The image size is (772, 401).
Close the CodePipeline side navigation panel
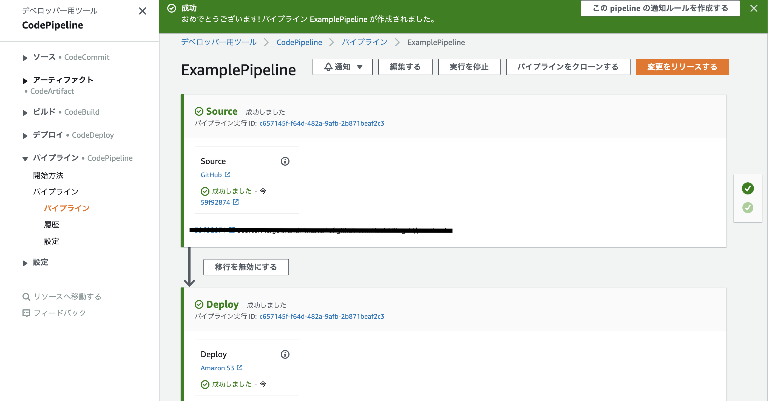click(142, 11)
